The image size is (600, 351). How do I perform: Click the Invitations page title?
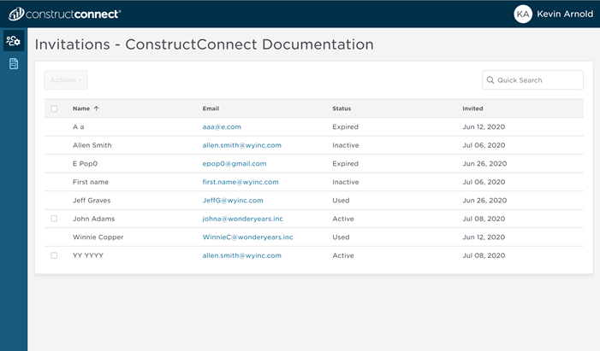(205, 44)
